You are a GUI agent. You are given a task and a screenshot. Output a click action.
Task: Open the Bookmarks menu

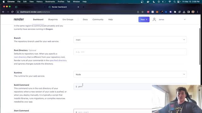(50, 2)
